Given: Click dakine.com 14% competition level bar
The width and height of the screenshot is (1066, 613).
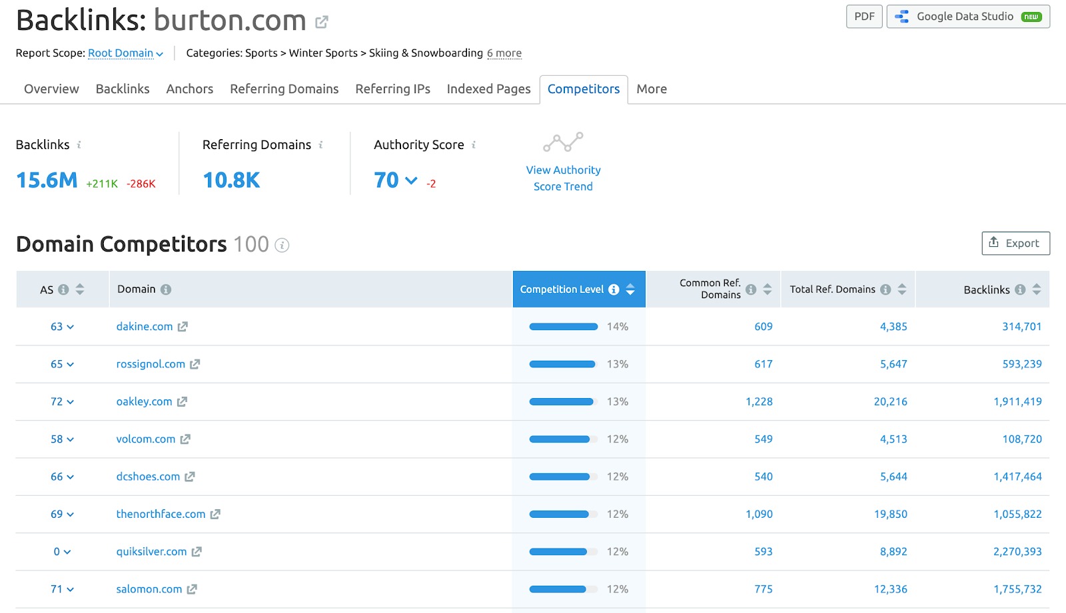Looking at the screenshot, I should [564, 327].
